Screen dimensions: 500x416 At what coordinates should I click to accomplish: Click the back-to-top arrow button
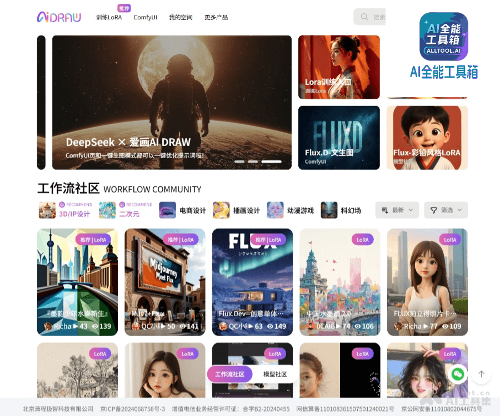coord(481,374)
